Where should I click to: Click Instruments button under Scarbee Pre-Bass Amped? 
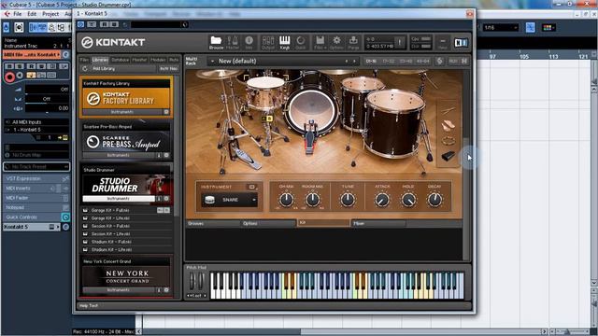(x=119, y=156)
